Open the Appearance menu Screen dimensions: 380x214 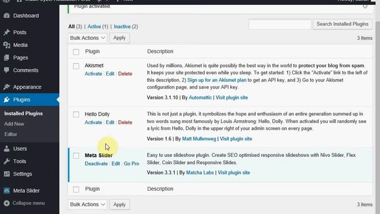[x=27, y=87]
